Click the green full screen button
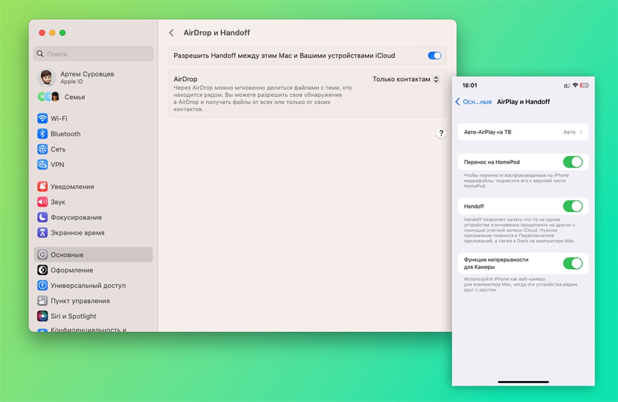Image resolution: width=618 pixels, height=402 pixels. coord(62,33)
